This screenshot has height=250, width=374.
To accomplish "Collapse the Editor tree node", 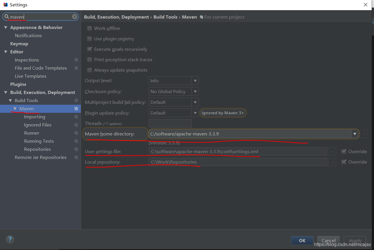I will [6, 52].
